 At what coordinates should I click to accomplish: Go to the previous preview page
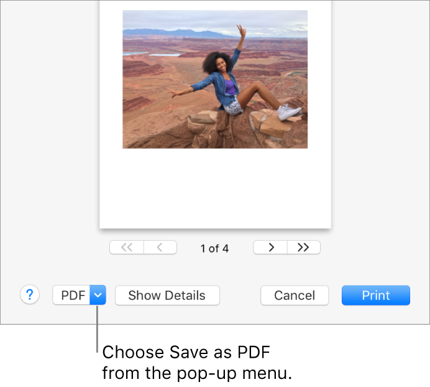click(x=160, y=248)
